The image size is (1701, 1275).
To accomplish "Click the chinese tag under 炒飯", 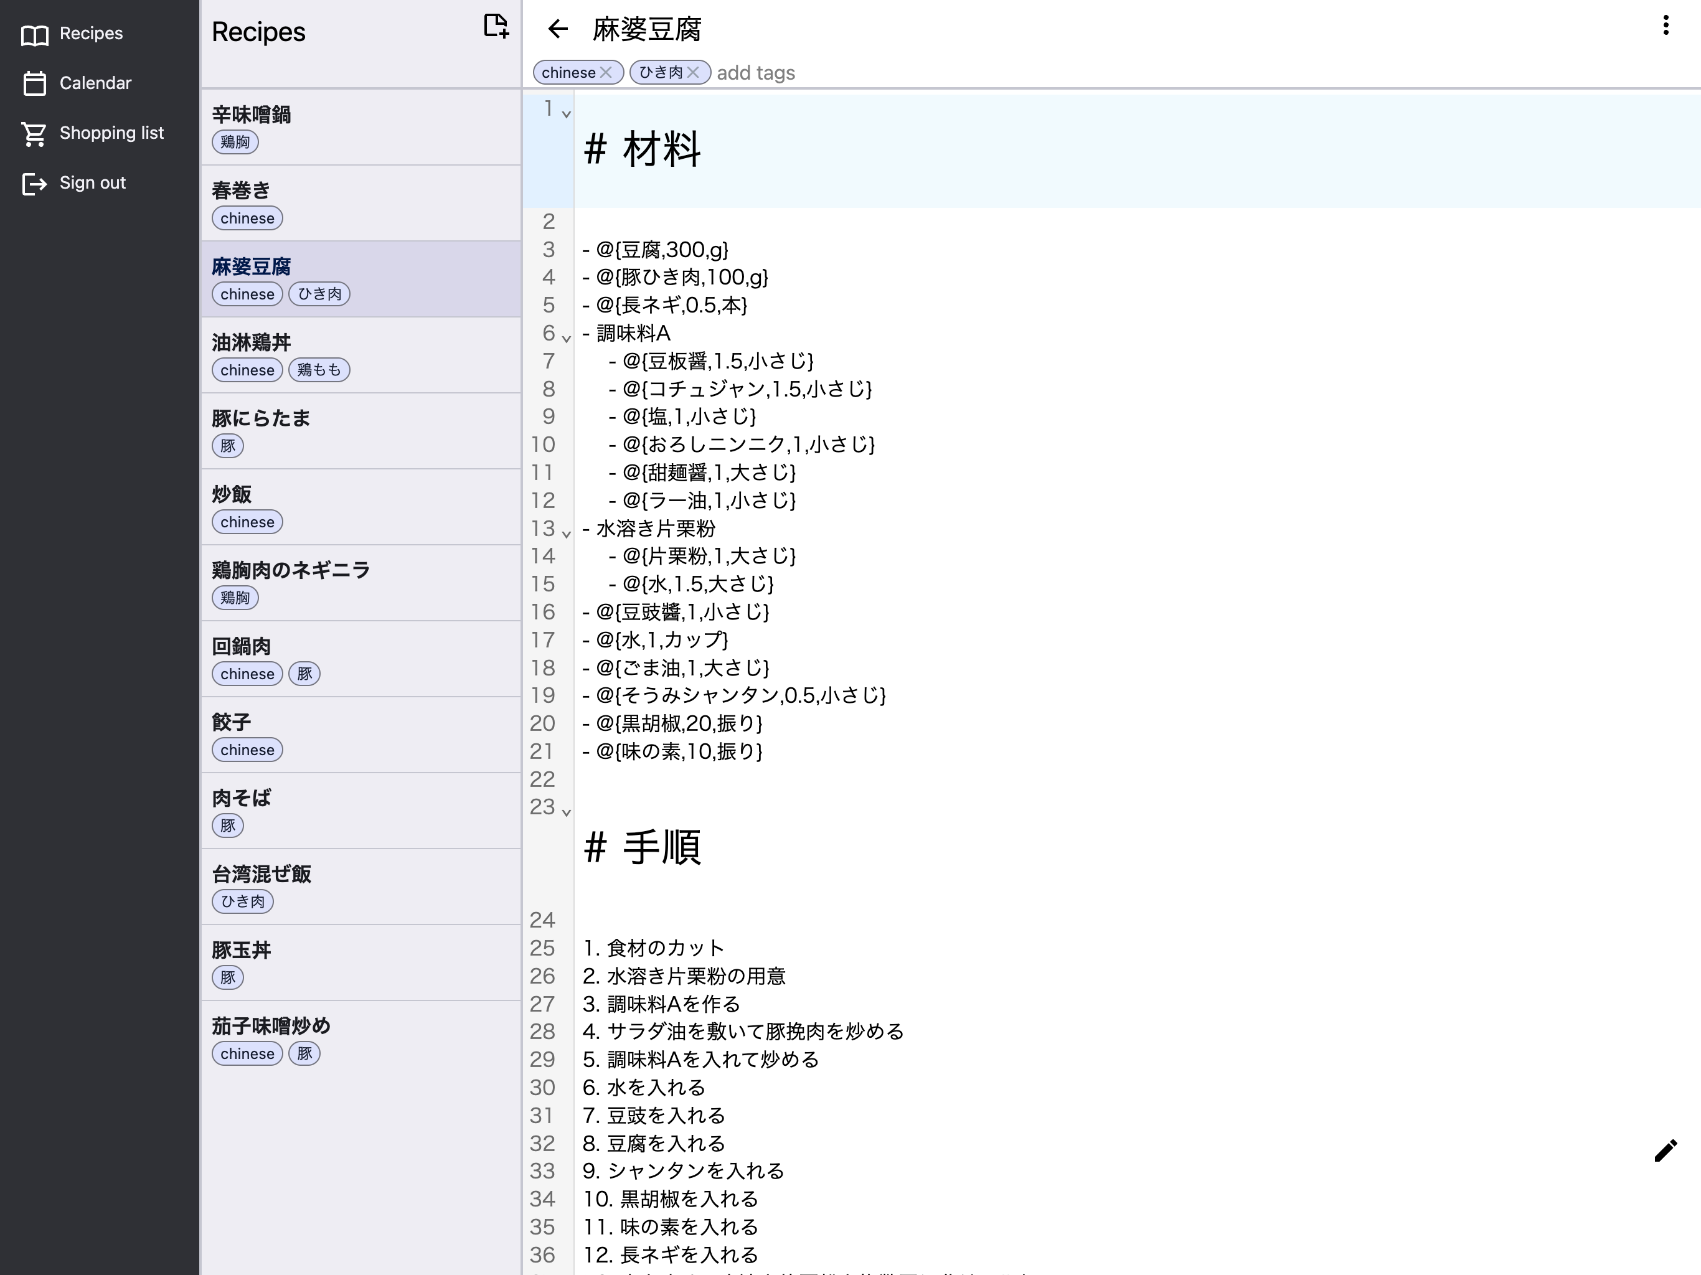I will coord(247,521).
